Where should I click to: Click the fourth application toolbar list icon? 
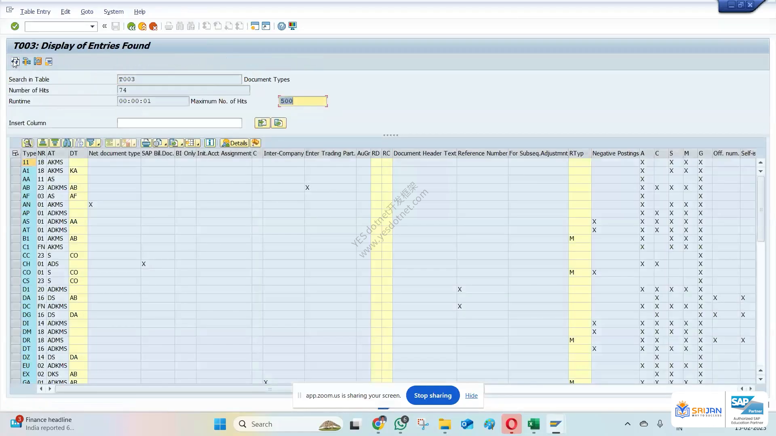pos(49,61)
